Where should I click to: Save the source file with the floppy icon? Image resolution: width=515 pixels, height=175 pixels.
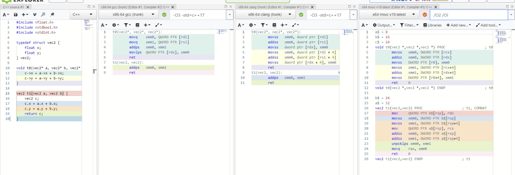(15, 14)
